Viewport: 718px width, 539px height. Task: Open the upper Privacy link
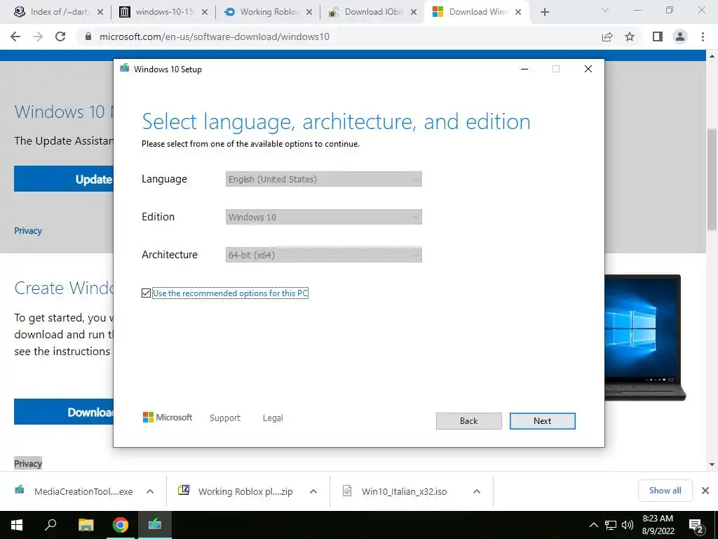[28, 230]
